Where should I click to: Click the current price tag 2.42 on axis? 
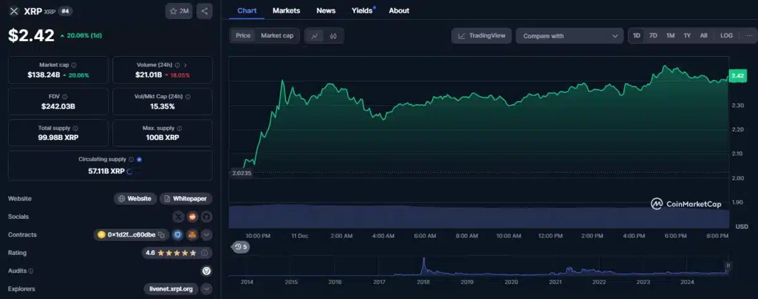737,76
